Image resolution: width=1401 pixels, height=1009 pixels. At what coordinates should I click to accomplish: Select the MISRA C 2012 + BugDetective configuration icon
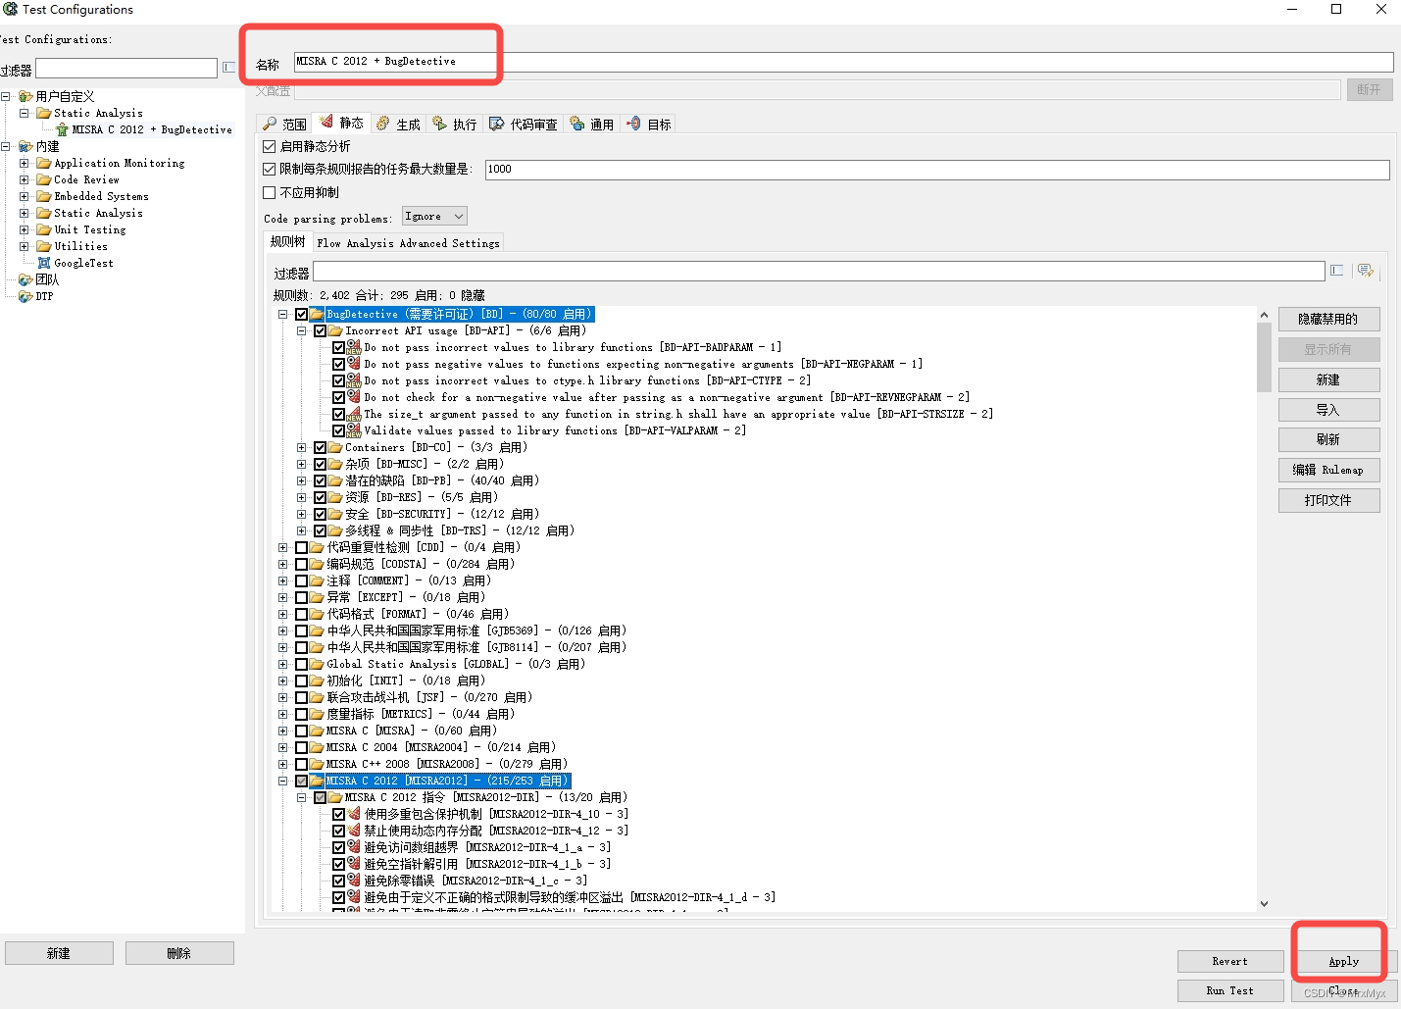tap(63, 129)
